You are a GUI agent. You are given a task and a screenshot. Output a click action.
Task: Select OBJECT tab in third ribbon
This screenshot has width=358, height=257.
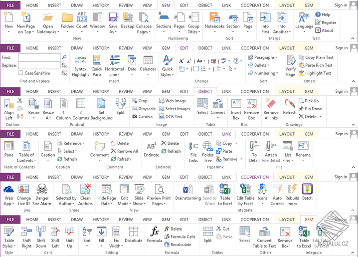(205, 92)
